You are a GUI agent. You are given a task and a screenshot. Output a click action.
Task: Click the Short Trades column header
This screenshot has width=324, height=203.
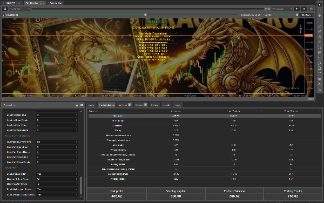291,111
